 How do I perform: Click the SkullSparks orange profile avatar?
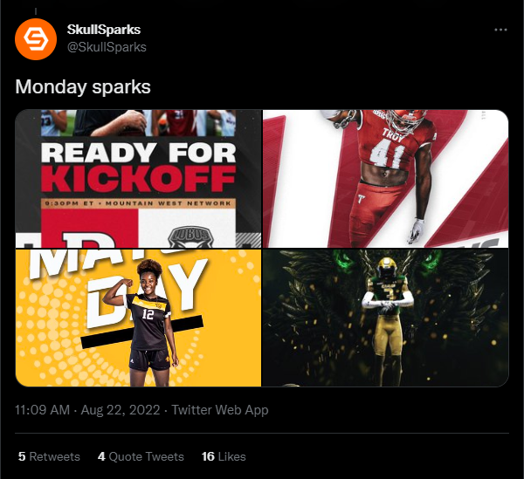(x=36, y=39)
